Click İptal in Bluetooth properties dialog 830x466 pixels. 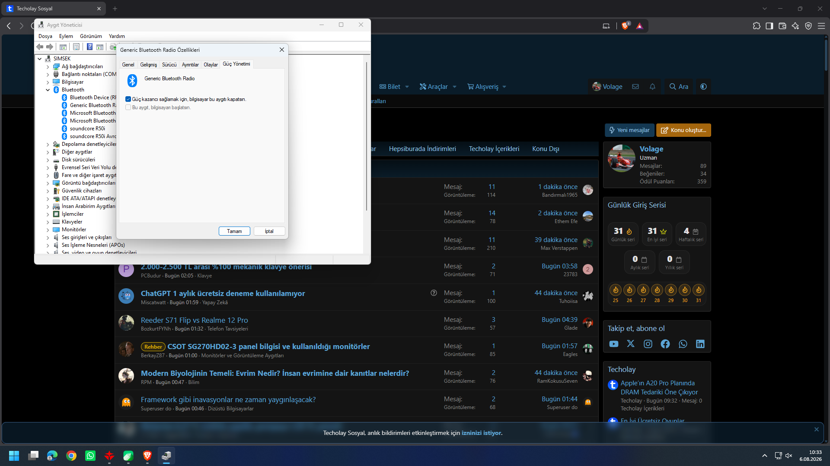[269, 231]
